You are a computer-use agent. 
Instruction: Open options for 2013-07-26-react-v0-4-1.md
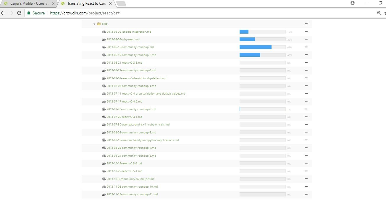(306, 117)
